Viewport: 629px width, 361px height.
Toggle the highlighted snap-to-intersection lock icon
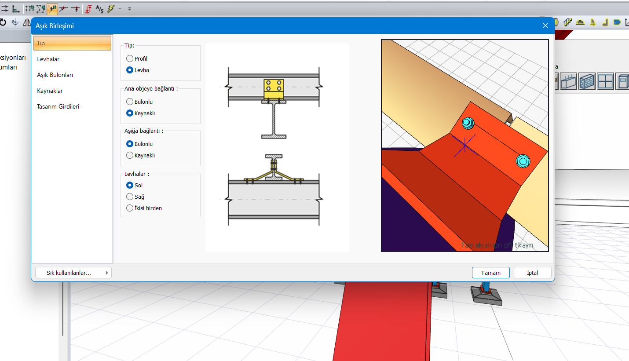[x=52, y=8]
